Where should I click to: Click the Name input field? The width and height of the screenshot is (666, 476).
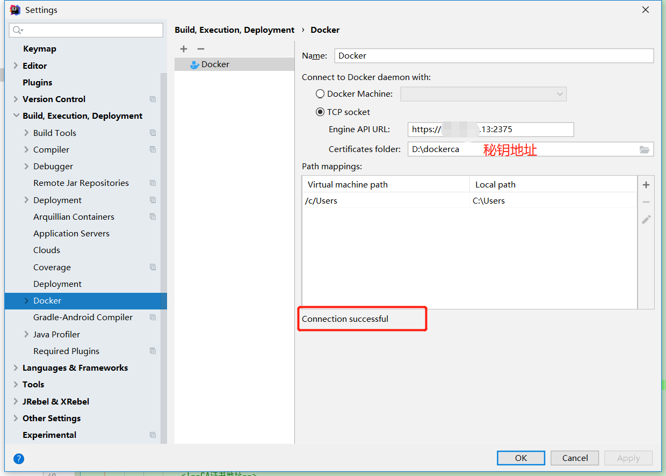pyautogui.click(x=494, y=56)
